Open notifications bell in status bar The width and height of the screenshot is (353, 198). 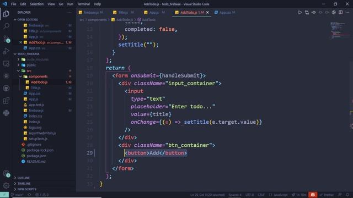348,195
